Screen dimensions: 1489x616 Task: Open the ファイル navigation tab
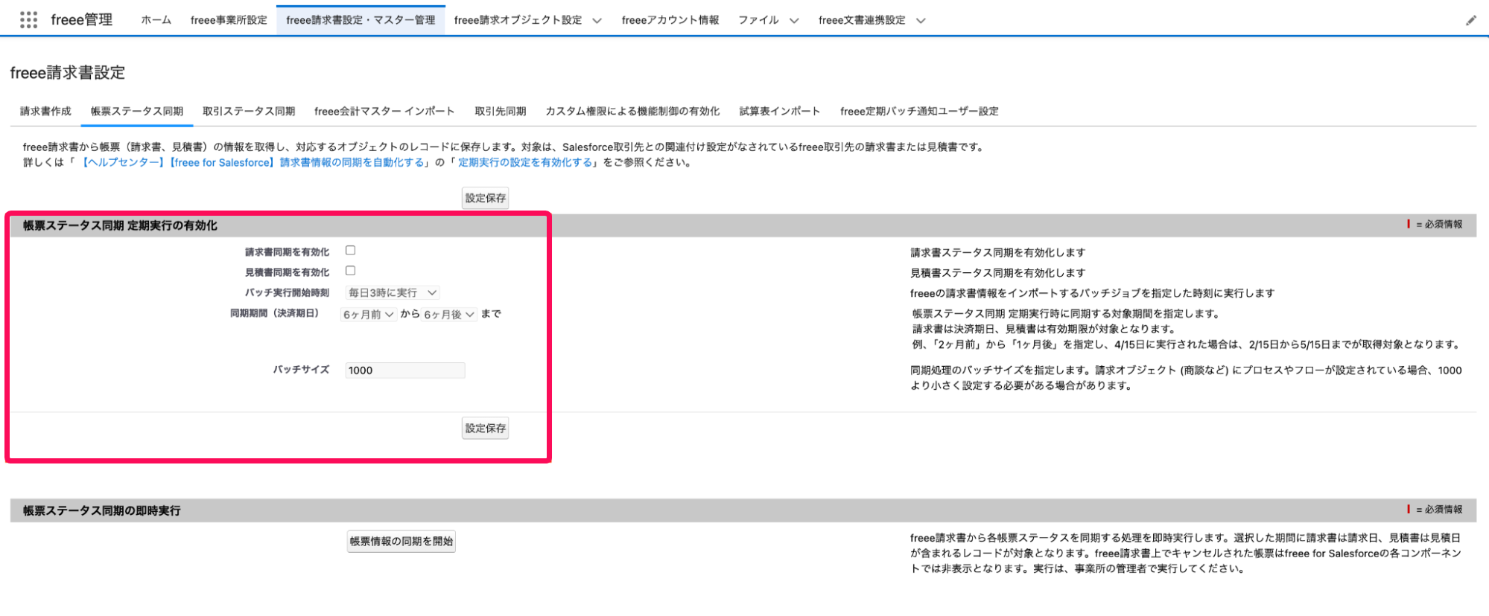[758, 20]
